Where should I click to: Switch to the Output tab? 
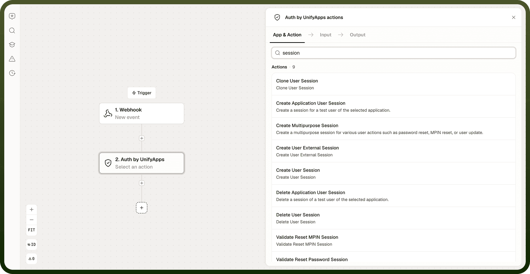click(x=357, y=35)
